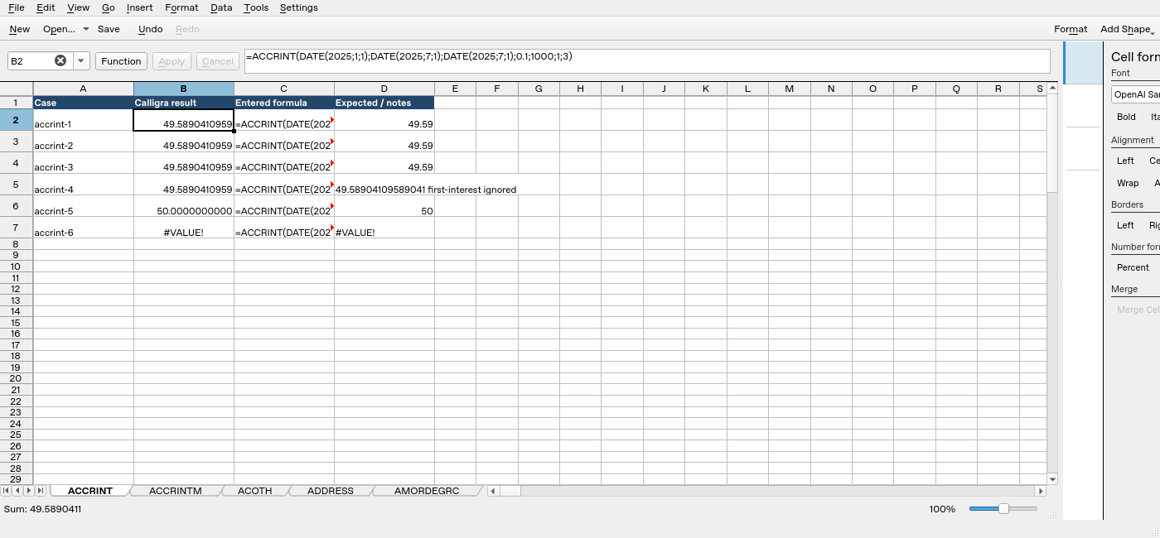Image resolution: width=1160 pixels, height=538 pixels.
Task: Click the Sum value in status bar
Action: (43, 509)
